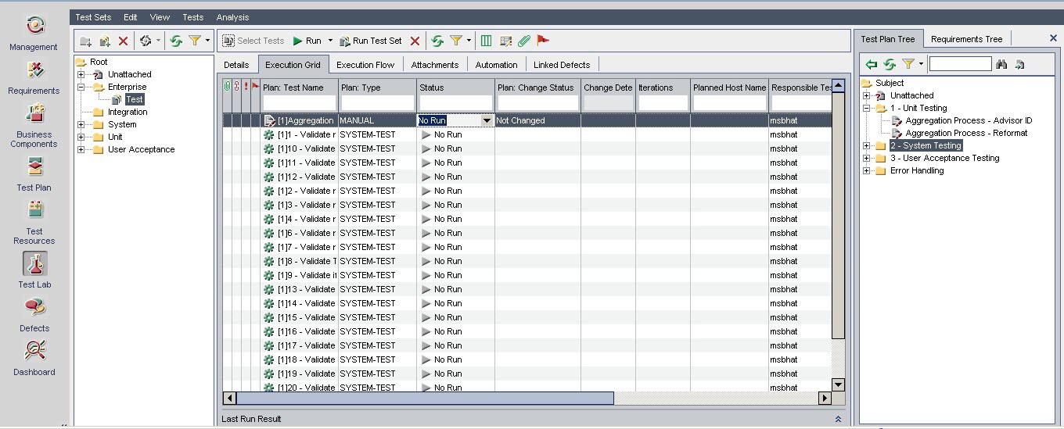This screenshot has height=429, width=1064.
Task: Click the paperclip attachments icon
Action: point(524,41)
